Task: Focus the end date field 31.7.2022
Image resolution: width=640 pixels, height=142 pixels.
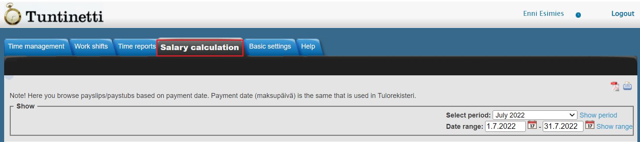Action: [x=563, y=126]
